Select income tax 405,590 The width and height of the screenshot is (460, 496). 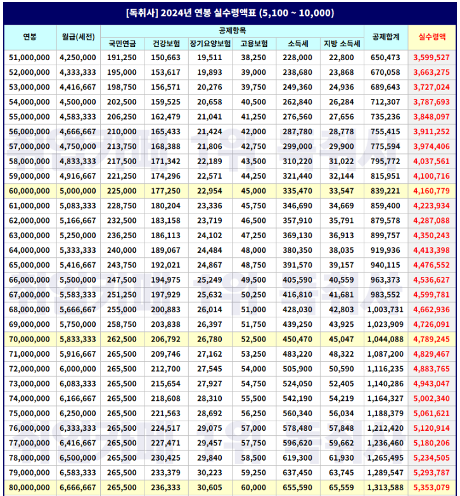pyautogui.click(x=297, y=280)
